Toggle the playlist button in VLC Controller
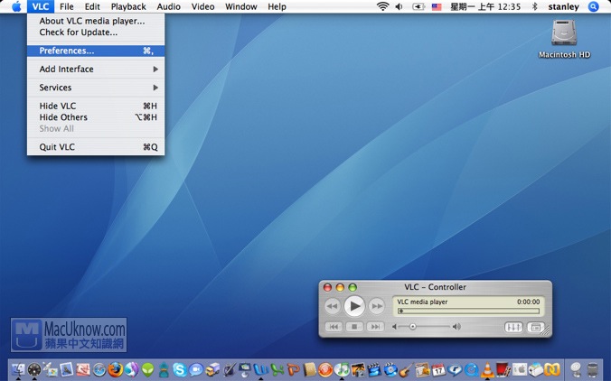This screenshot has height=381, width=611. coord(535,328)
